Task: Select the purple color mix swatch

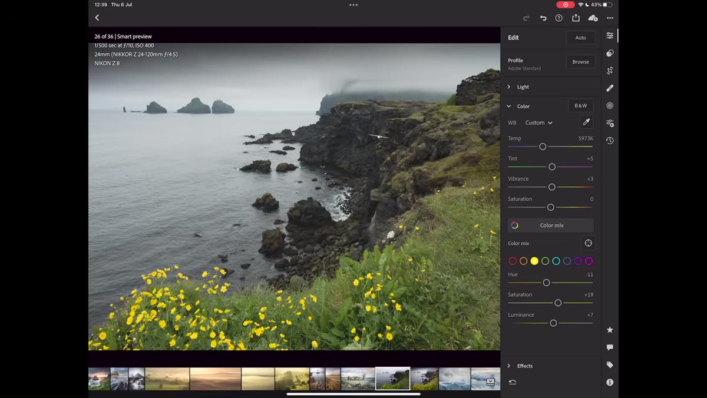Action: (x=578, y=261)
